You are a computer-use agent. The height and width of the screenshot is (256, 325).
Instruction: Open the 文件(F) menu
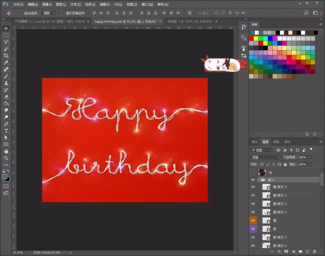18,4
